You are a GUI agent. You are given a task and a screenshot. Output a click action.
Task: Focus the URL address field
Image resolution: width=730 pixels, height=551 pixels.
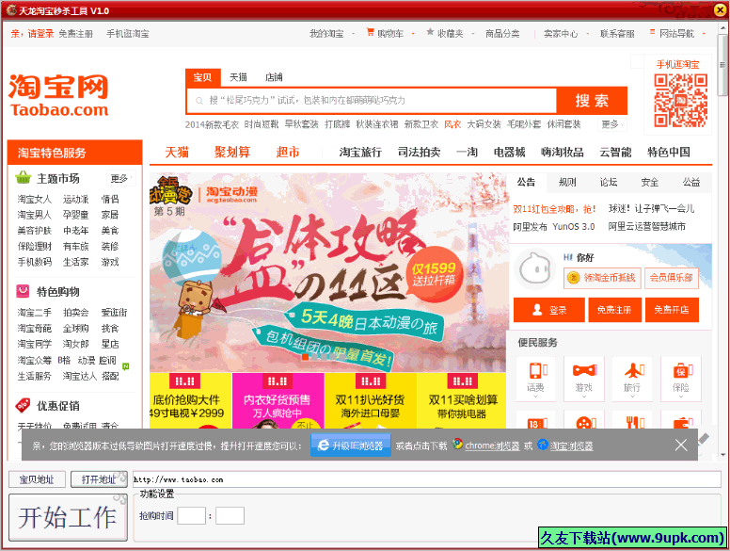[x=426, y=479]
